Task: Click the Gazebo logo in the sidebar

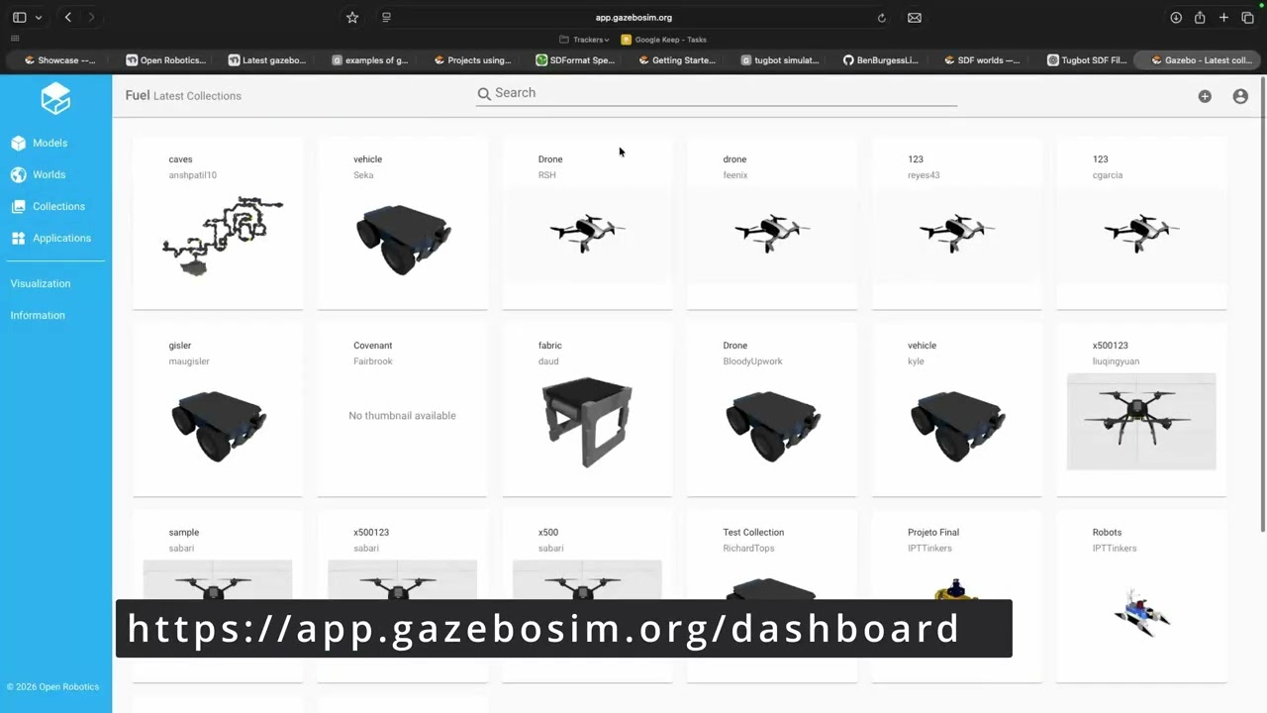Action: coord(55,98)
